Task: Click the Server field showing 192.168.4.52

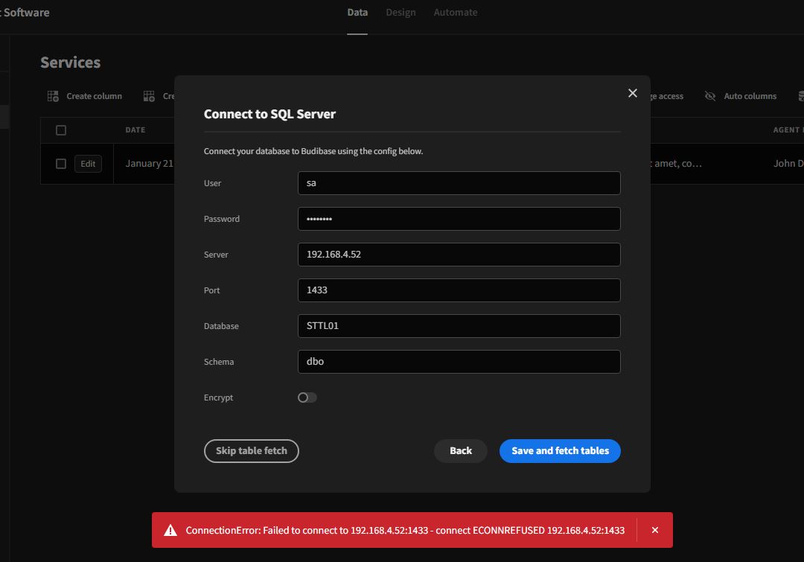Action: coord(459,255)
